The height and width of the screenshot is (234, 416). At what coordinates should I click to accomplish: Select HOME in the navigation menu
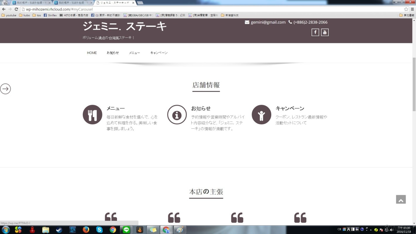coord(92,53)
